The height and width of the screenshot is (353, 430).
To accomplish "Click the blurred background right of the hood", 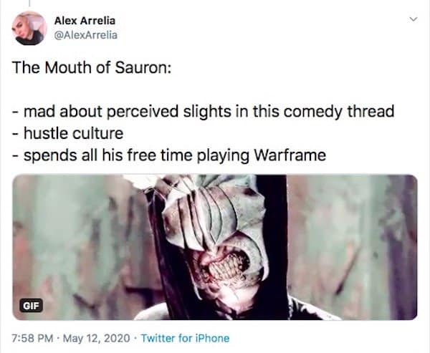I will pyautogui.click(x=353, y=246).
